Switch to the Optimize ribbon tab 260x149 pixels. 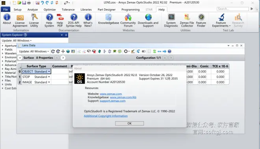(50, 9)
